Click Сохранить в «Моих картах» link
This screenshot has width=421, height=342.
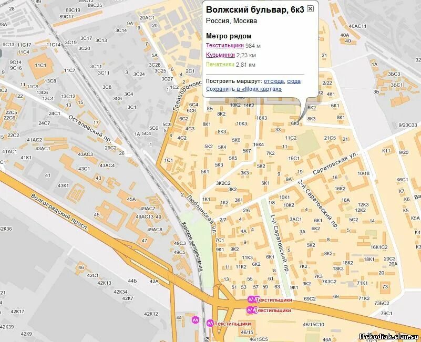244,89
